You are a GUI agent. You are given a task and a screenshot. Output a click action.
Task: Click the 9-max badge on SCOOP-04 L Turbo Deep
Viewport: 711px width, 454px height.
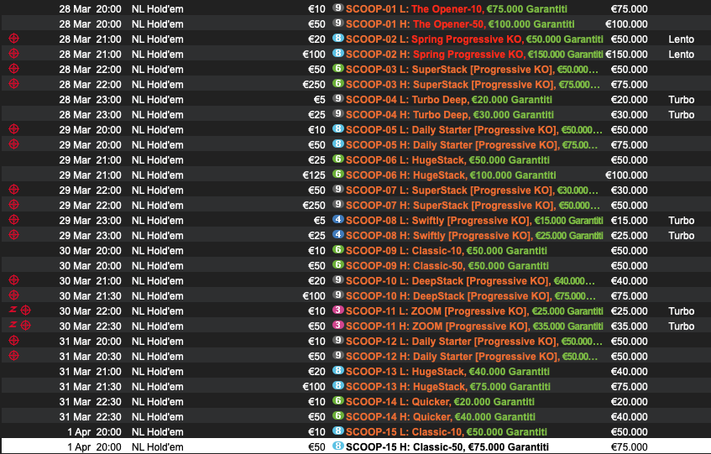(x=337, y=98)
